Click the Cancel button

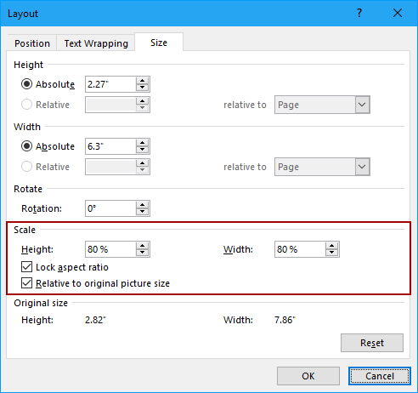[x=380, y=376]
